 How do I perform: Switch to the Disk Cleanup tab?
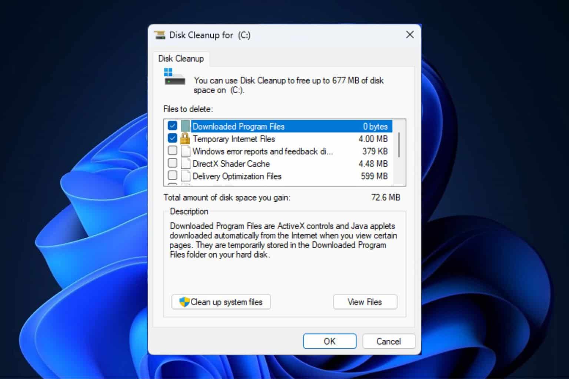[x=181, y=58]
